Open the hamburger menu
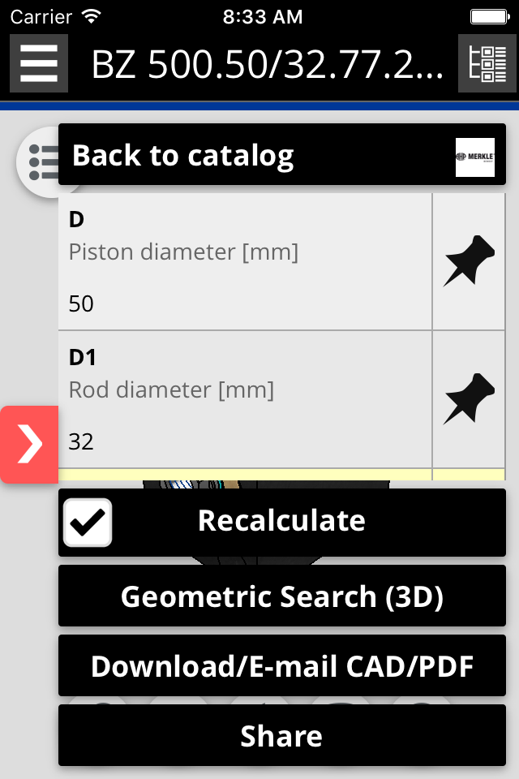Screen dimensions: 519x779 (38, 63)
